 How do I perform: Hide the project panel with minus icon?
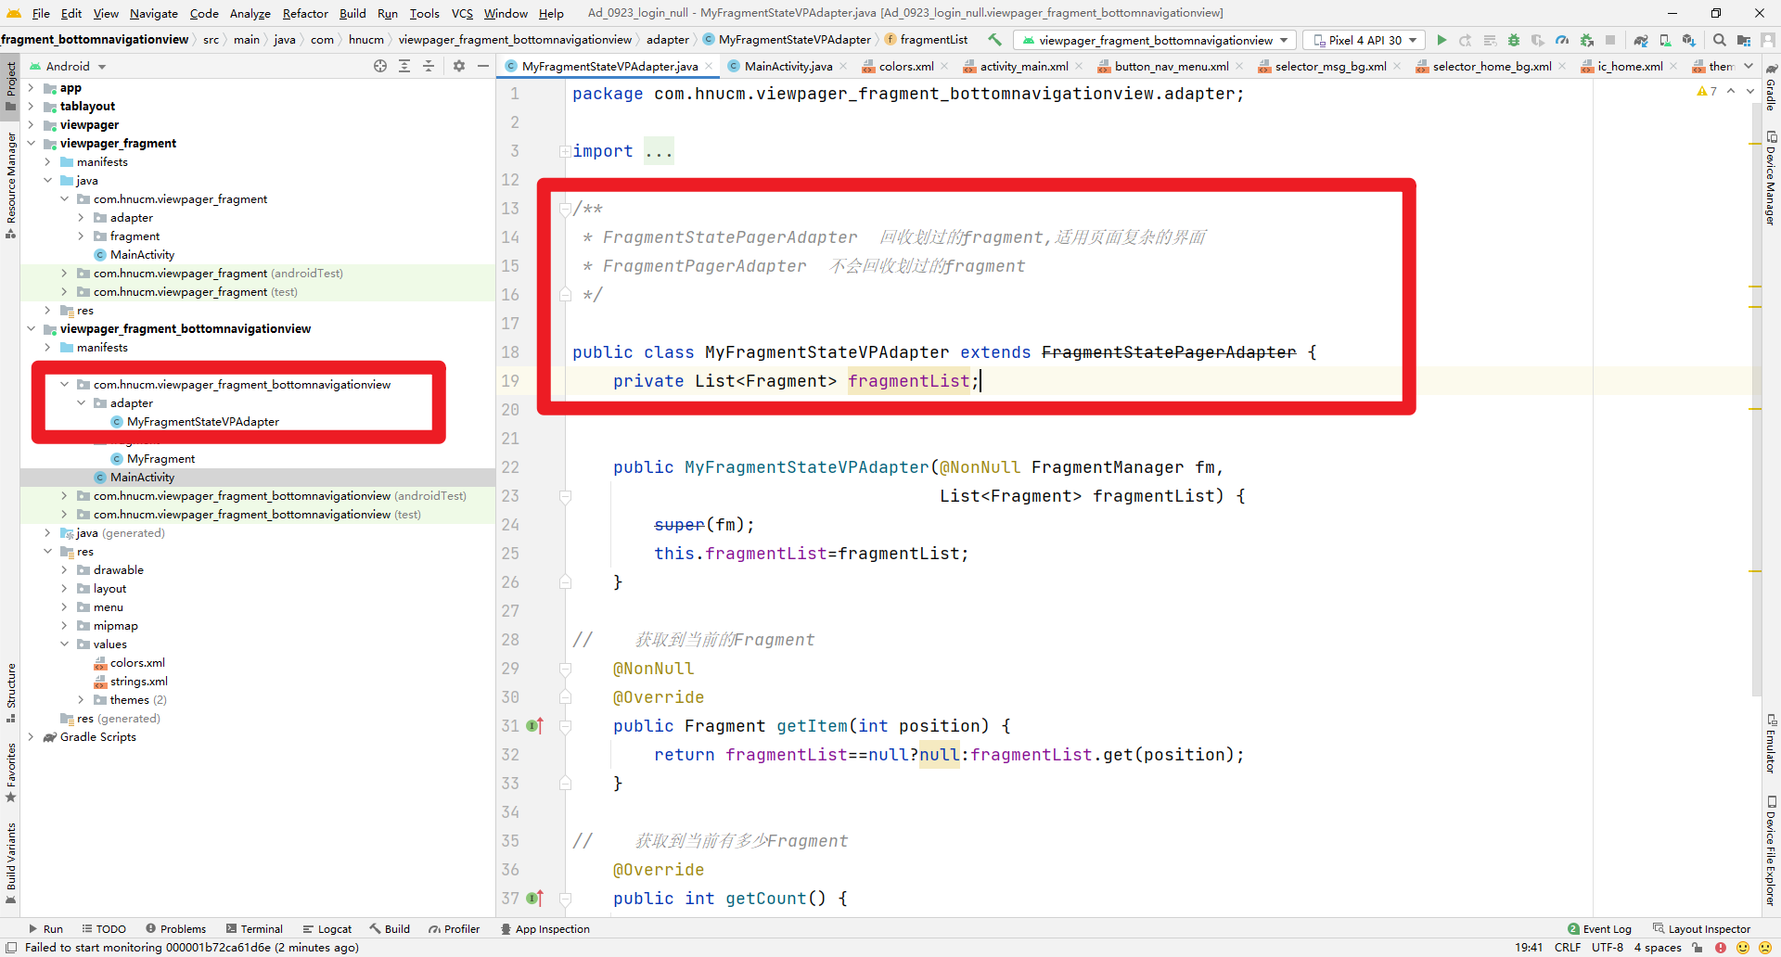pos(483,66)
